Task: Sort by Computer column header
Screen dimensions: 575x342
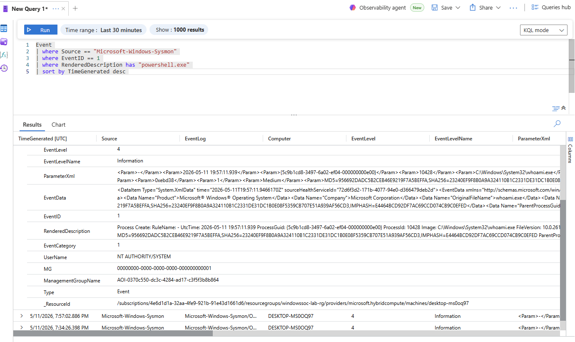Action: click(x=279, y=139)
